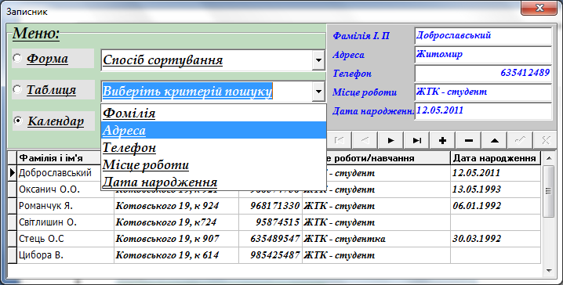Collapse the search criterion dropdown arrow
The width and height of the screenshot is (563, 285).
pos(318,92)
